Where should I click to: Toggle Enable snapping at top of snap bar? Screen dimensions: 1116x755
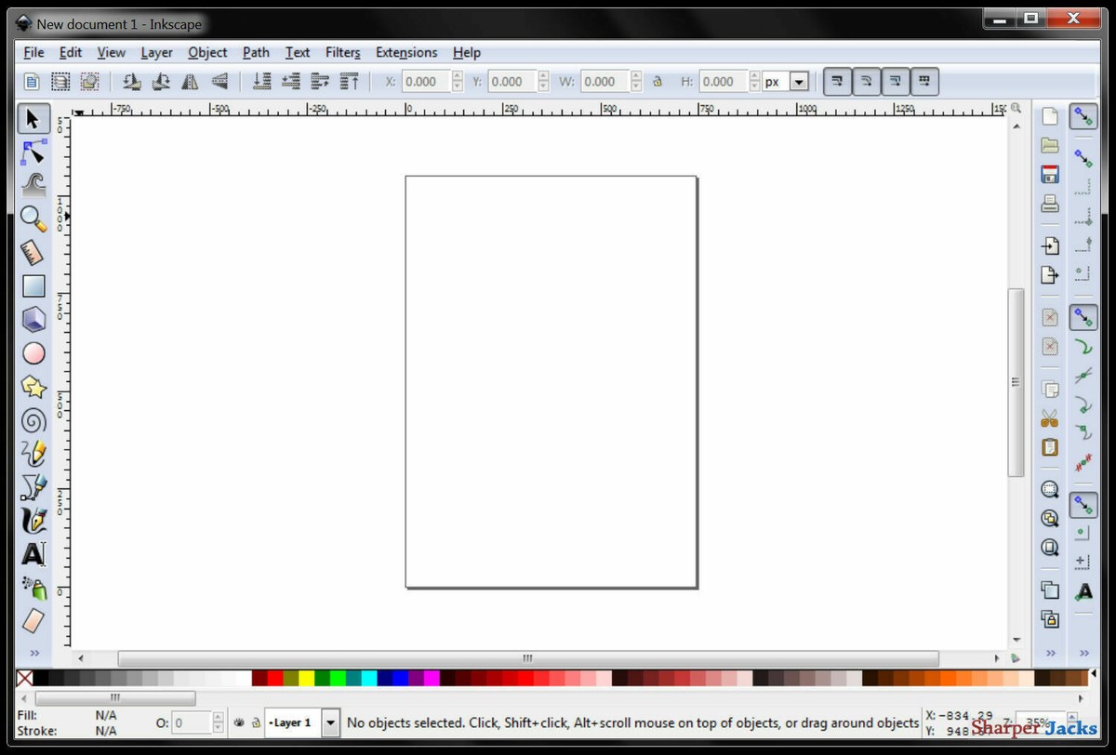(1083, 117)
